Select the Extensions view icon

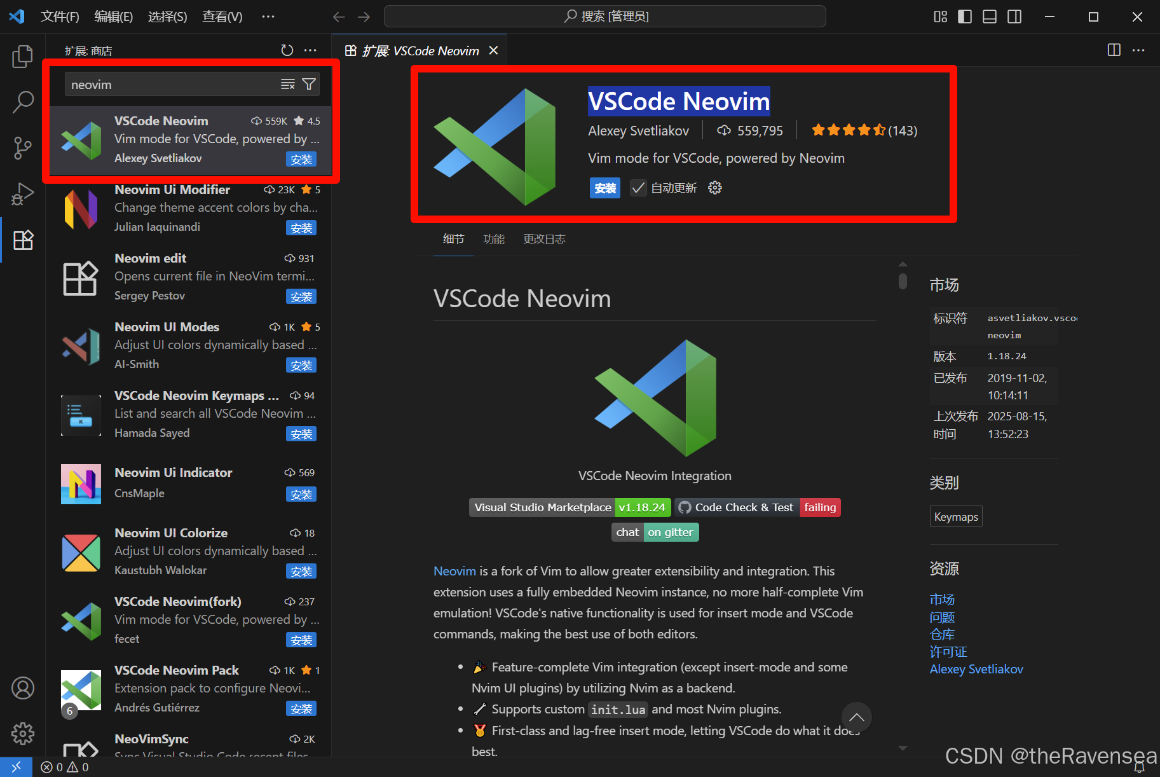coord(23,240)
